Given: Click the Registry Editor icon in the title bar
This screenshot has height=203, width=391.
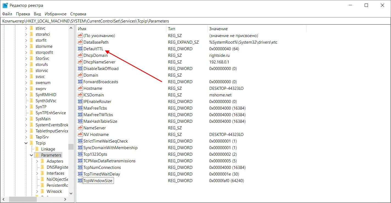Looking at the screenshot, I should pos(5,5).
